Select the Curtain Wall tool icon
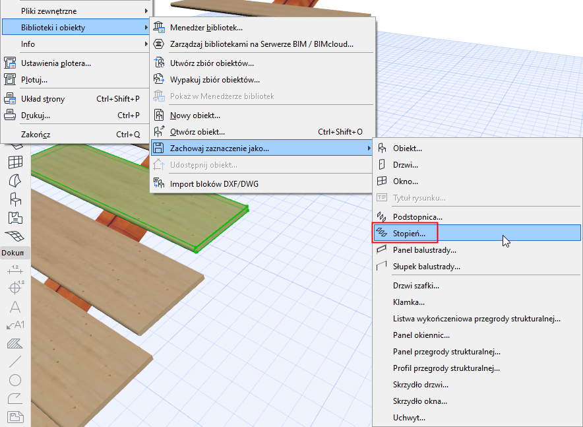This screenshot has width=583, height=427. 15,162
